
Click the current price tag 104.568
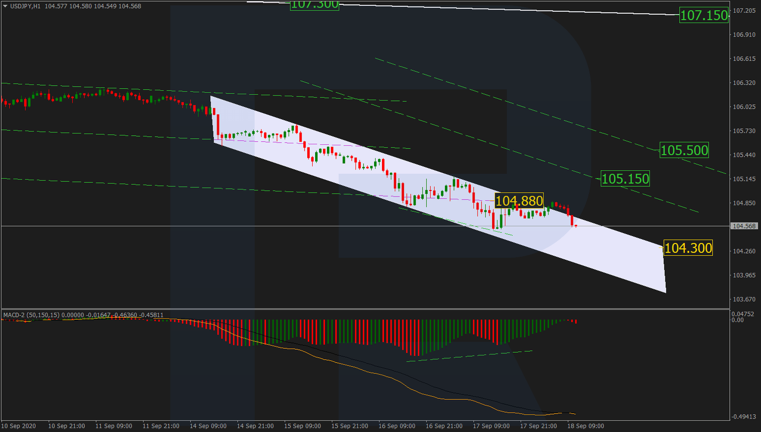click(x=744, y=226)
